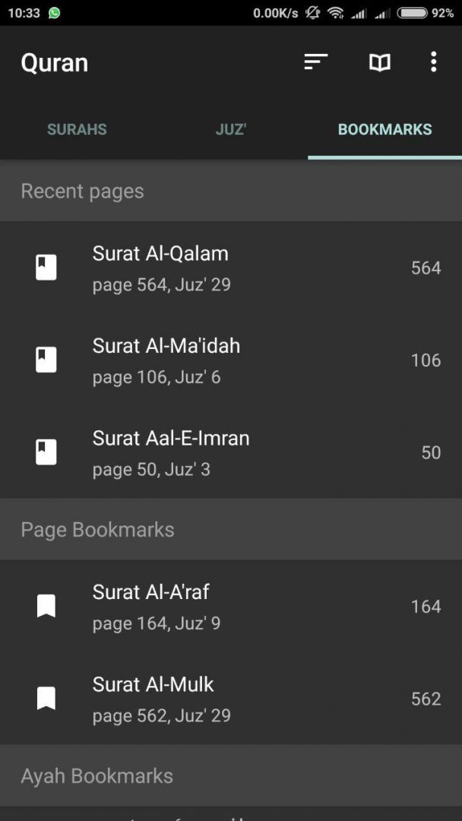Select the Bookmarks tab
The width and height of the screenshot is (462, 821).
tap(384, 129)
